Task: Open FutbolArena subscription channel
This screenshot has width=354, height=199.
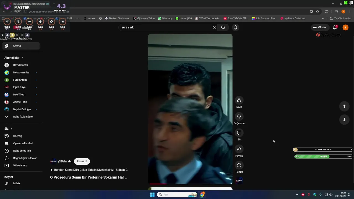Action: [x=21, y=80]
